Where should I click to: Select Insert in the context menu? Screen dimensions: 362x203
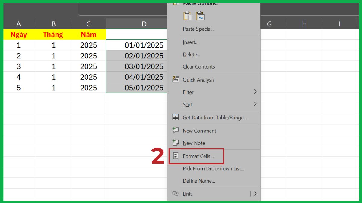(191, 42)
